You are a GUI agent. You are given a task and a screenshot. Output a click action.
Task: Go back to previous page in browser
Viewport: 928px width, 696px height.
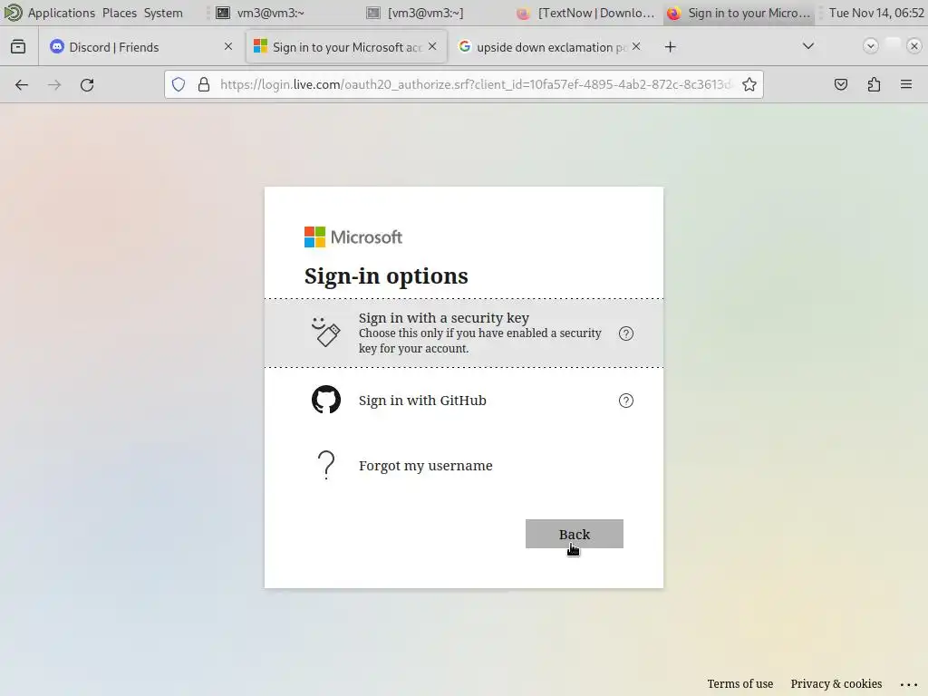tap(22, 84)
